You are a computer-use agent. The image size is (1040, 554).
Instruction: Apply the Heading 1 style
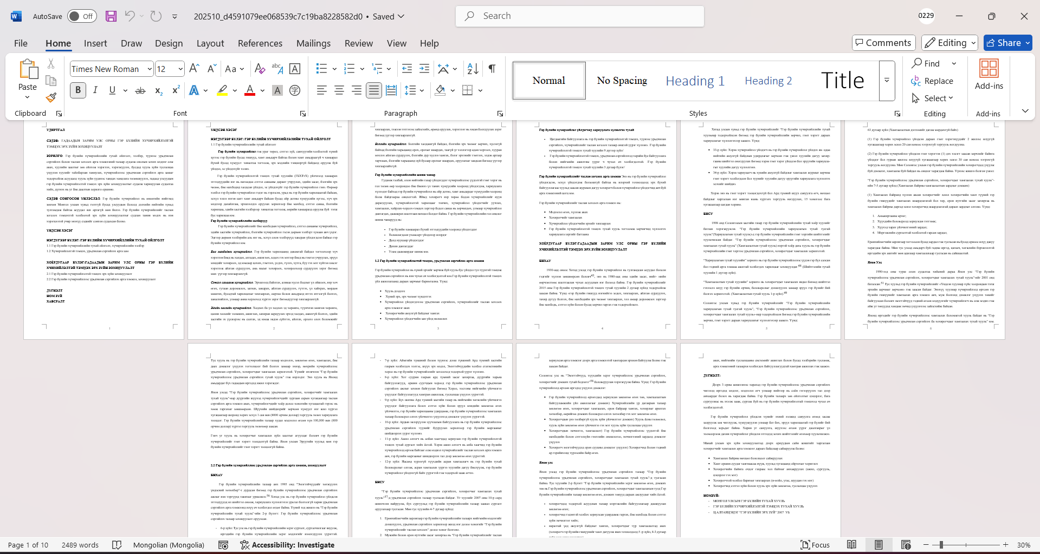(x=695, y=81)
